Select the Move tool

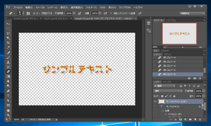tap(8, 24)
